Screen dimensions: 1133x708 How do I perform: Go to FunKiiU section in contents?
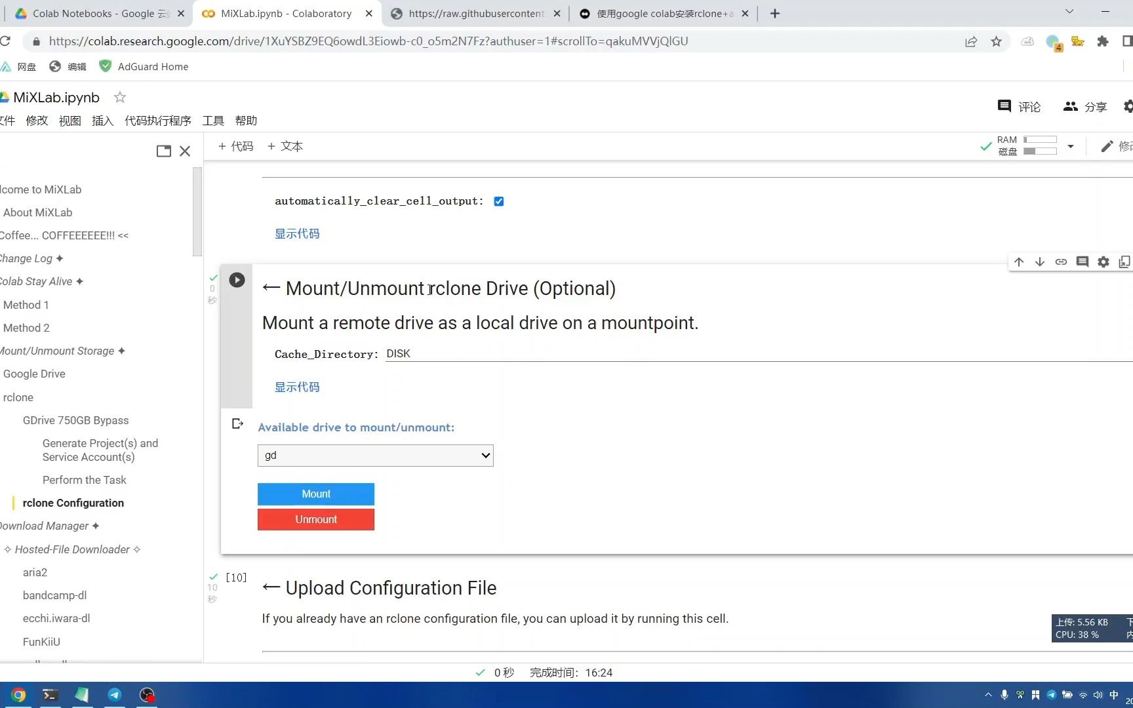41,642
